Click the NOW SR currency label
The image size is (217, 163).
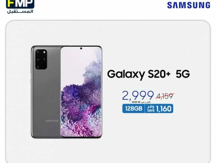tap(136, 102)
